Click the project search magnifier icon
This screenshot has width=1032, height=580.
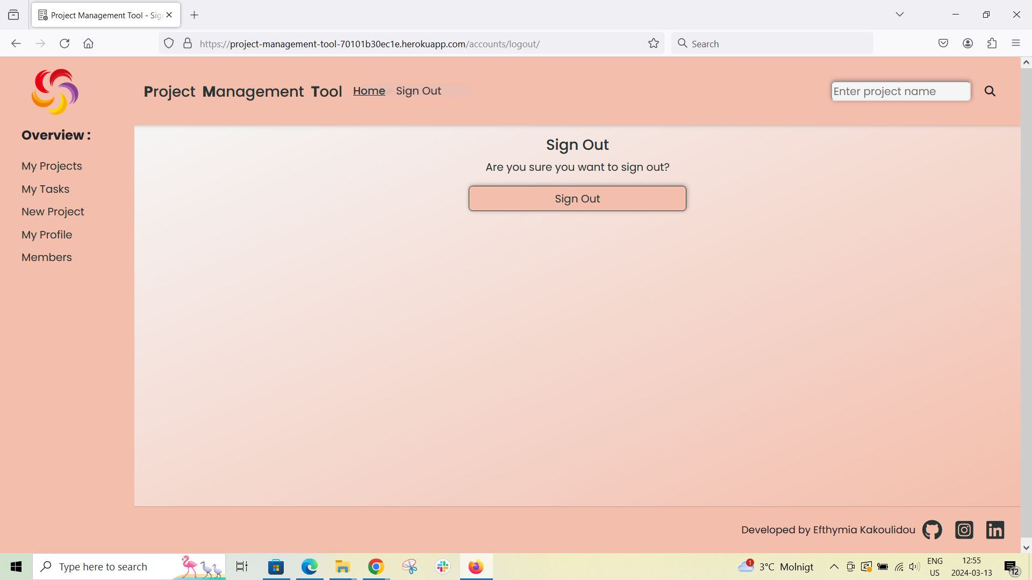pos(990,91)
